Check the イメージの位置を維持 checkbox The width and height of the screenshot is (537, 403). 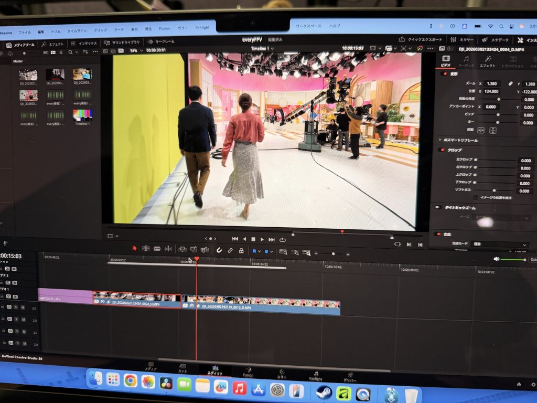tap(475, 198)
